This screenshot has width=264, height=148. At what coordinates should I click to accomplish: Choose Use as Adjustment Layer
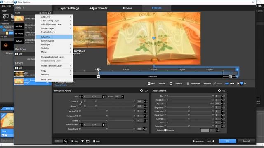pos(54,57)
